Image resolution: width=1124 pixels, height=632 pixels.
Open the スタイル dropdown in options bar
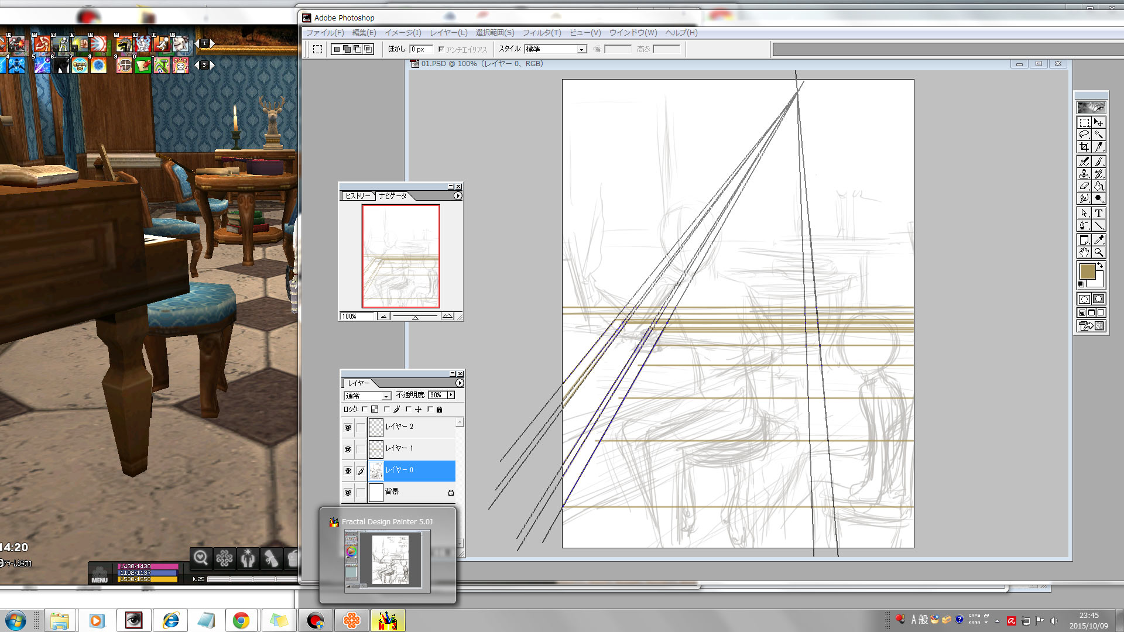point(581,49)
